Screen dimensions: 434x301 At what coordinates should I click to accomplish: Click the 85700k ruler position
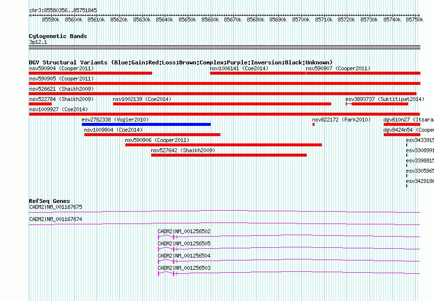pyautogui.click(x=301, y=20)
